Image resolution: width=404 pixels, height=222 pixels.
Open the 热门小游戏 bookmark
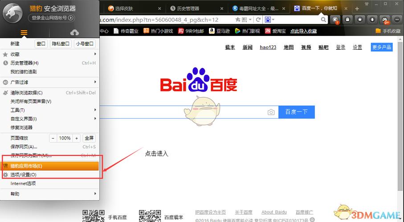point(158,31)
